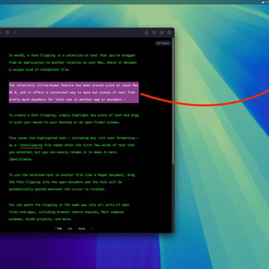Go forward with the right chevron
The width and height of the screenshot is (269, 269).
22,33
